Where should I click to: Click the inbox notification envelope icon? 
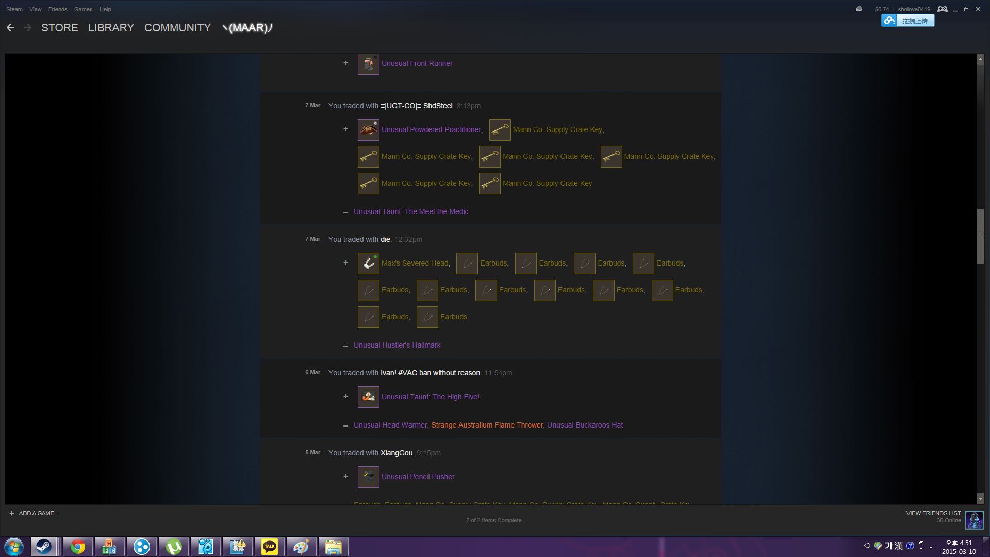click(x=859, y=9)
